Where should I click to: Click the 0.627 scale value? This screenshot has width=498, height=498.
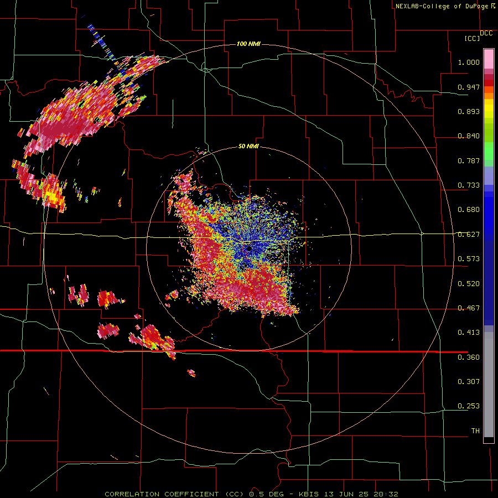point(469,235)
